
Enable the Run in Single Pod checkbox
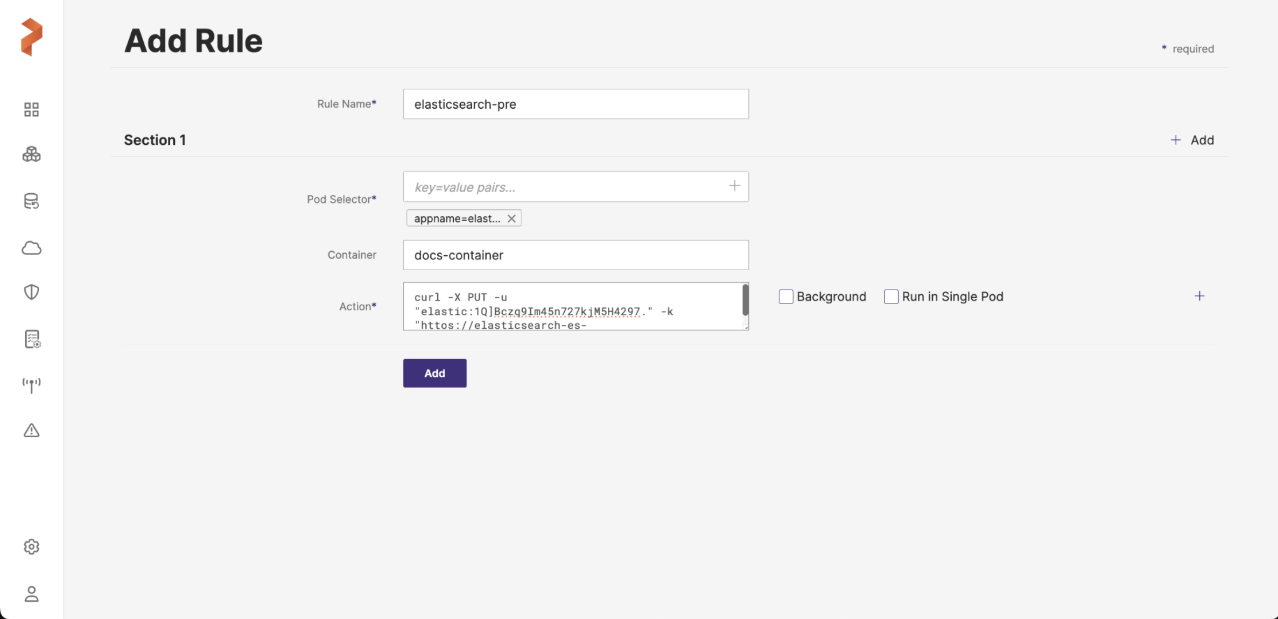point(891,297)
